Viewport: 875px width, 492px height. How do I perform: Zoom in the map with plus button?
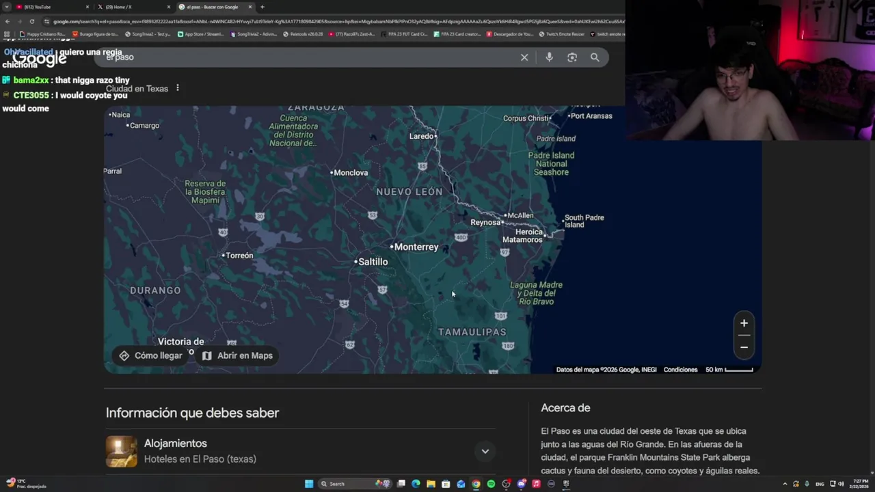coord(744,323)
